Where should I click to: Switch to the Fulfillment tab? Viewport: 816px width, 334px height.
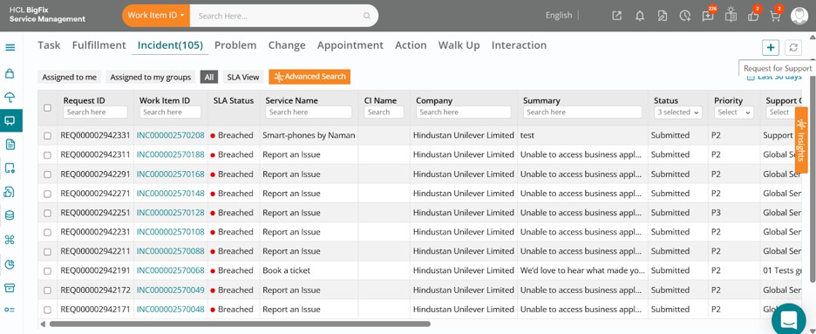click(99, 45)
